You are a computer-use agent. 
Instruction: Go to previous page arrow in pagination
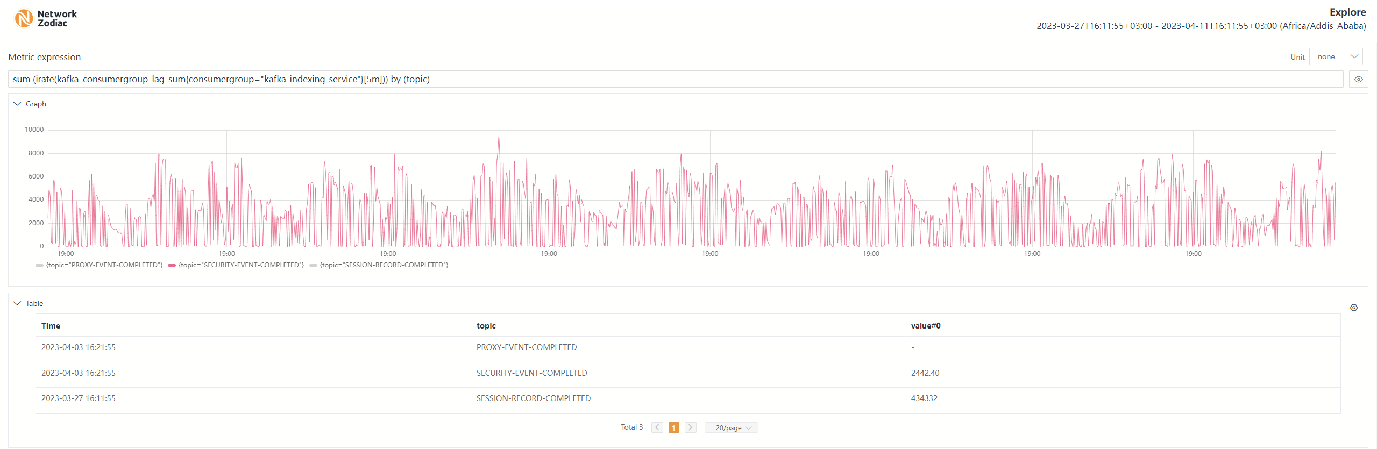click(657, 427)
